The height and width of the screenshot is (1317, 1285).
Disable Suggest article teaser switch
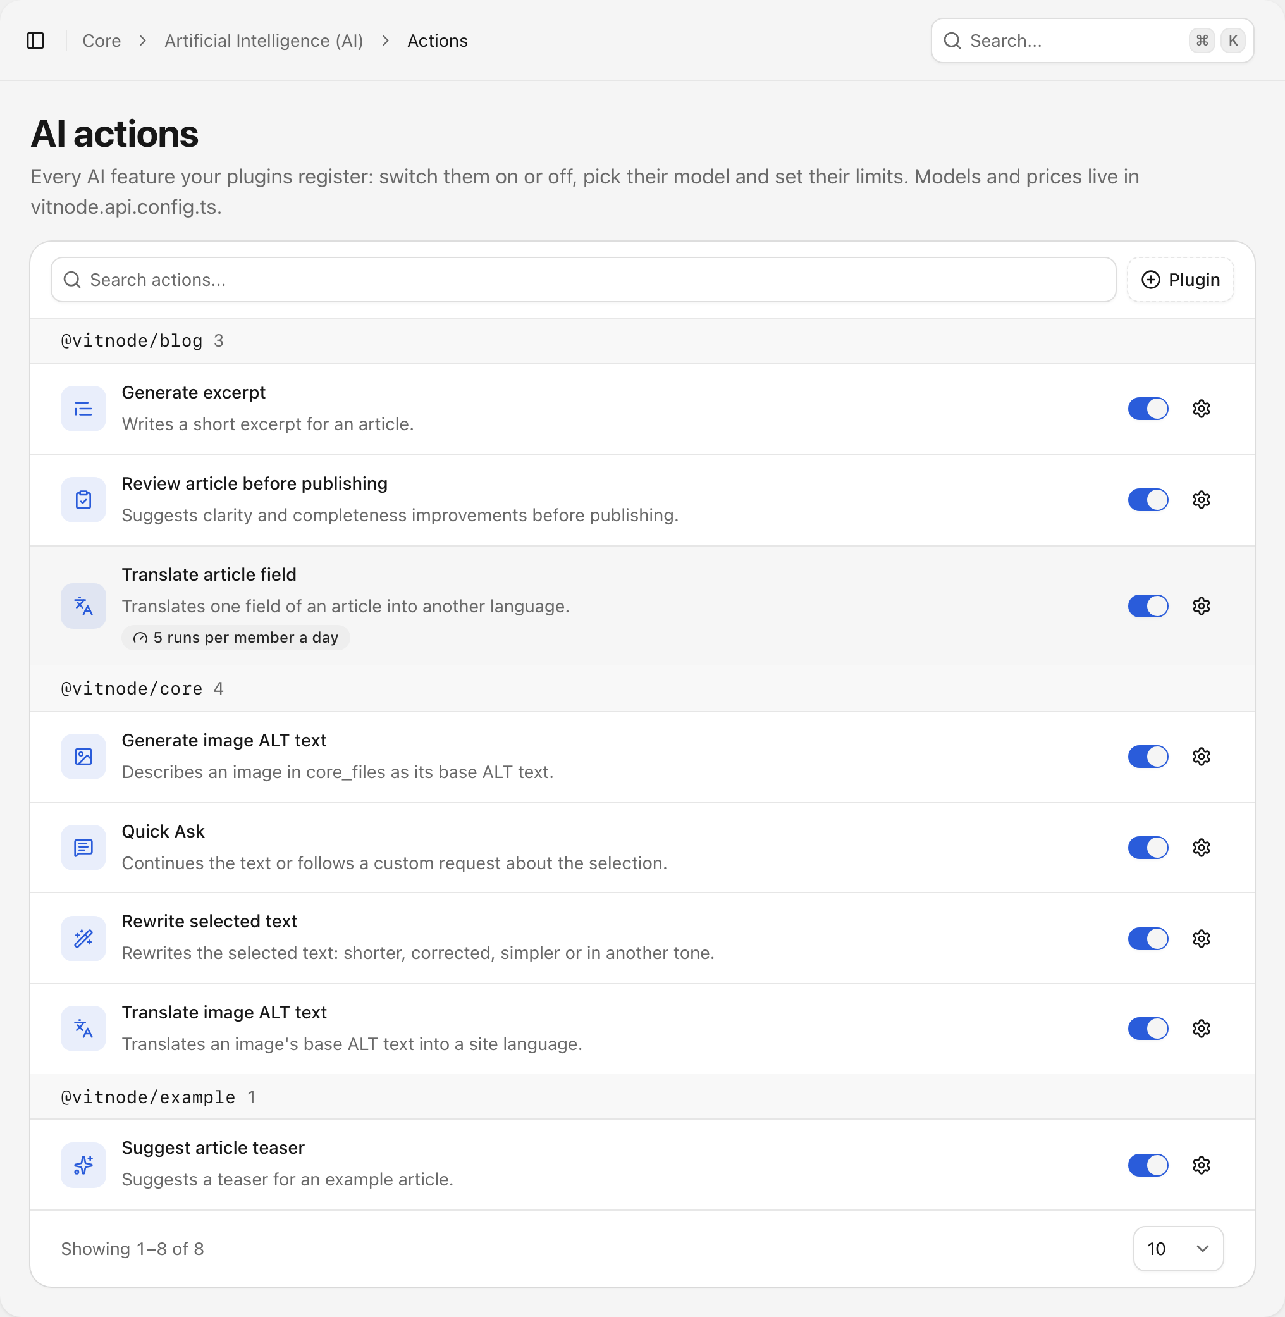click(1148, 1165)
